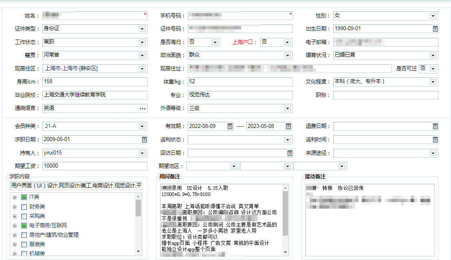Open the 工作状态 dropdown
Screen dimensions: 451x260
click(x=142, y=42)
